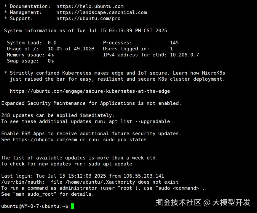Viewport: 257px width, 213px height.
Task: Open the https://help.ubuntu.com documentation link
Action: [90, 6]
